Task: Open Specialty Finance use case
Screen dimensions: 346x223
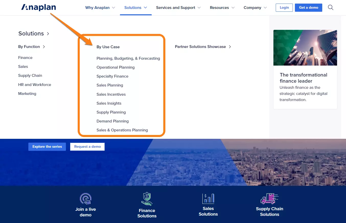Action: tap(112, 76)
